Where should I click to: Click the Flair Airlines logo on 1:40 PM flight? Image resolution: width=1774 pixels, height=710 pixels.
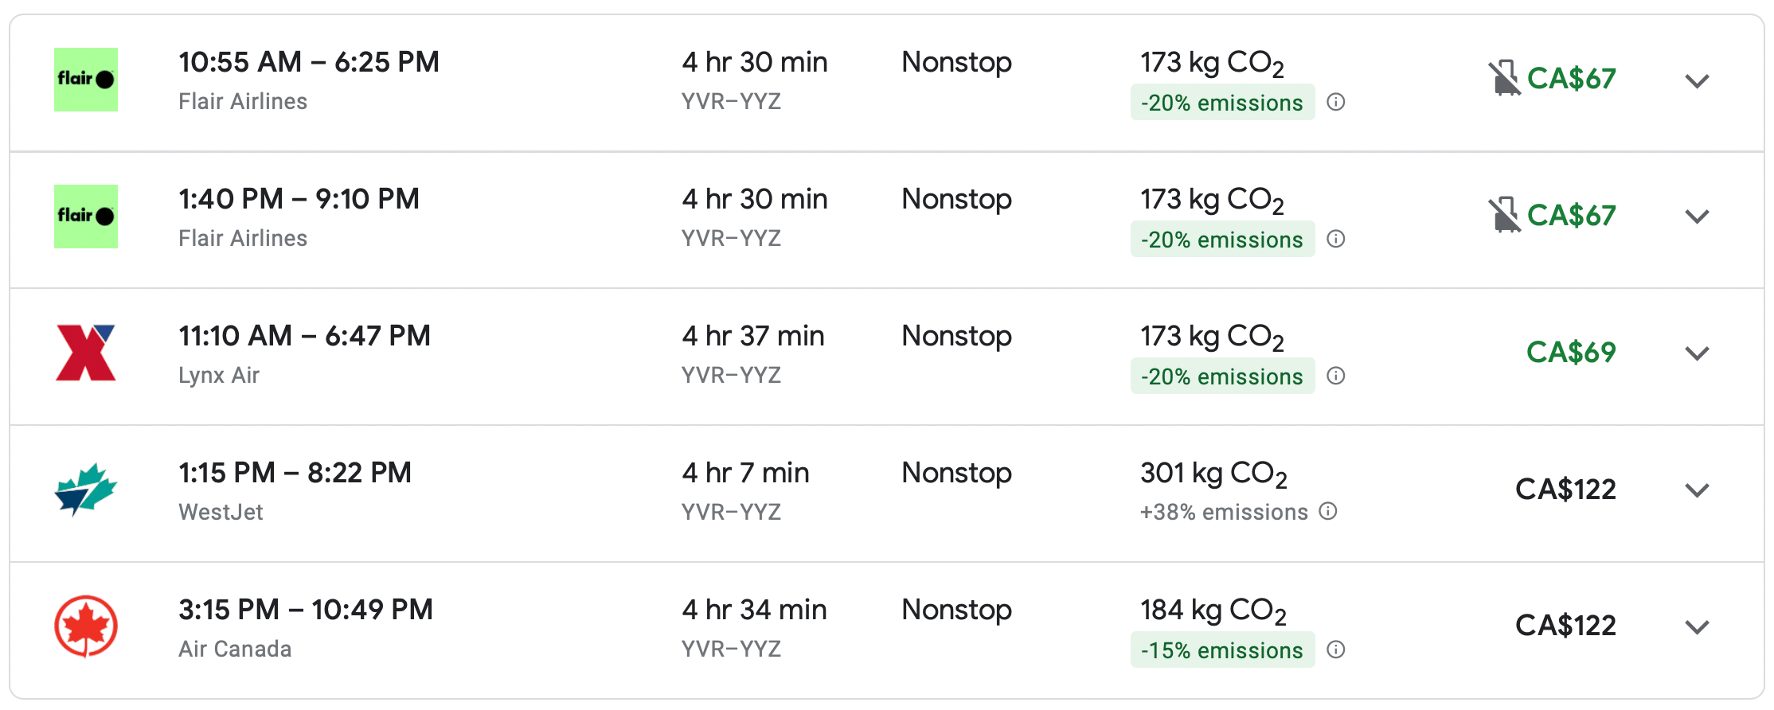click(x=86, y=217)
